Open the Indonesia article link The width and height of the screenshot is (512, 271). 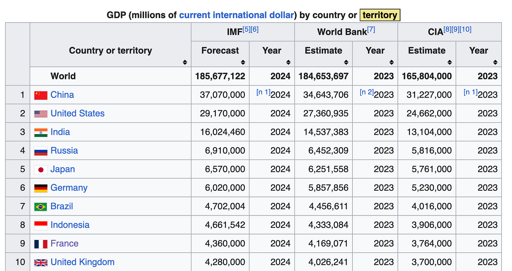pos(70,225)
